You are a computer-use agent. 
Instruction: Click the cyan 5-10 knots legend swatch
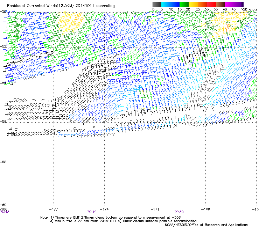(166, 4)
